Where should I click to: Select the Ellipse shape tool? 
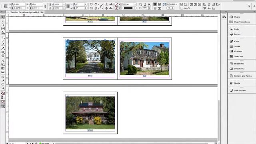(3, 56)
